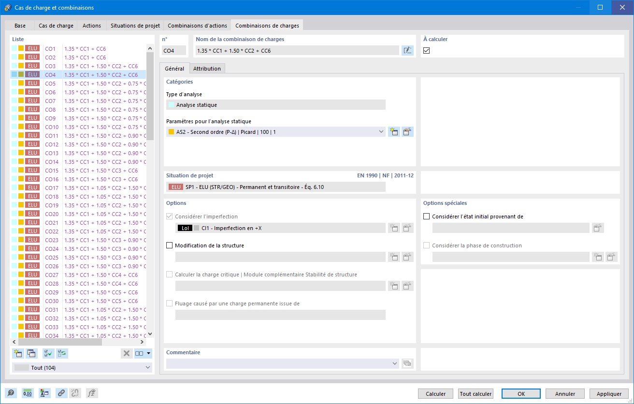This screenshot has width=634, height=404.
Task: Select the Général sub-tab
Action: coord(174,69)
